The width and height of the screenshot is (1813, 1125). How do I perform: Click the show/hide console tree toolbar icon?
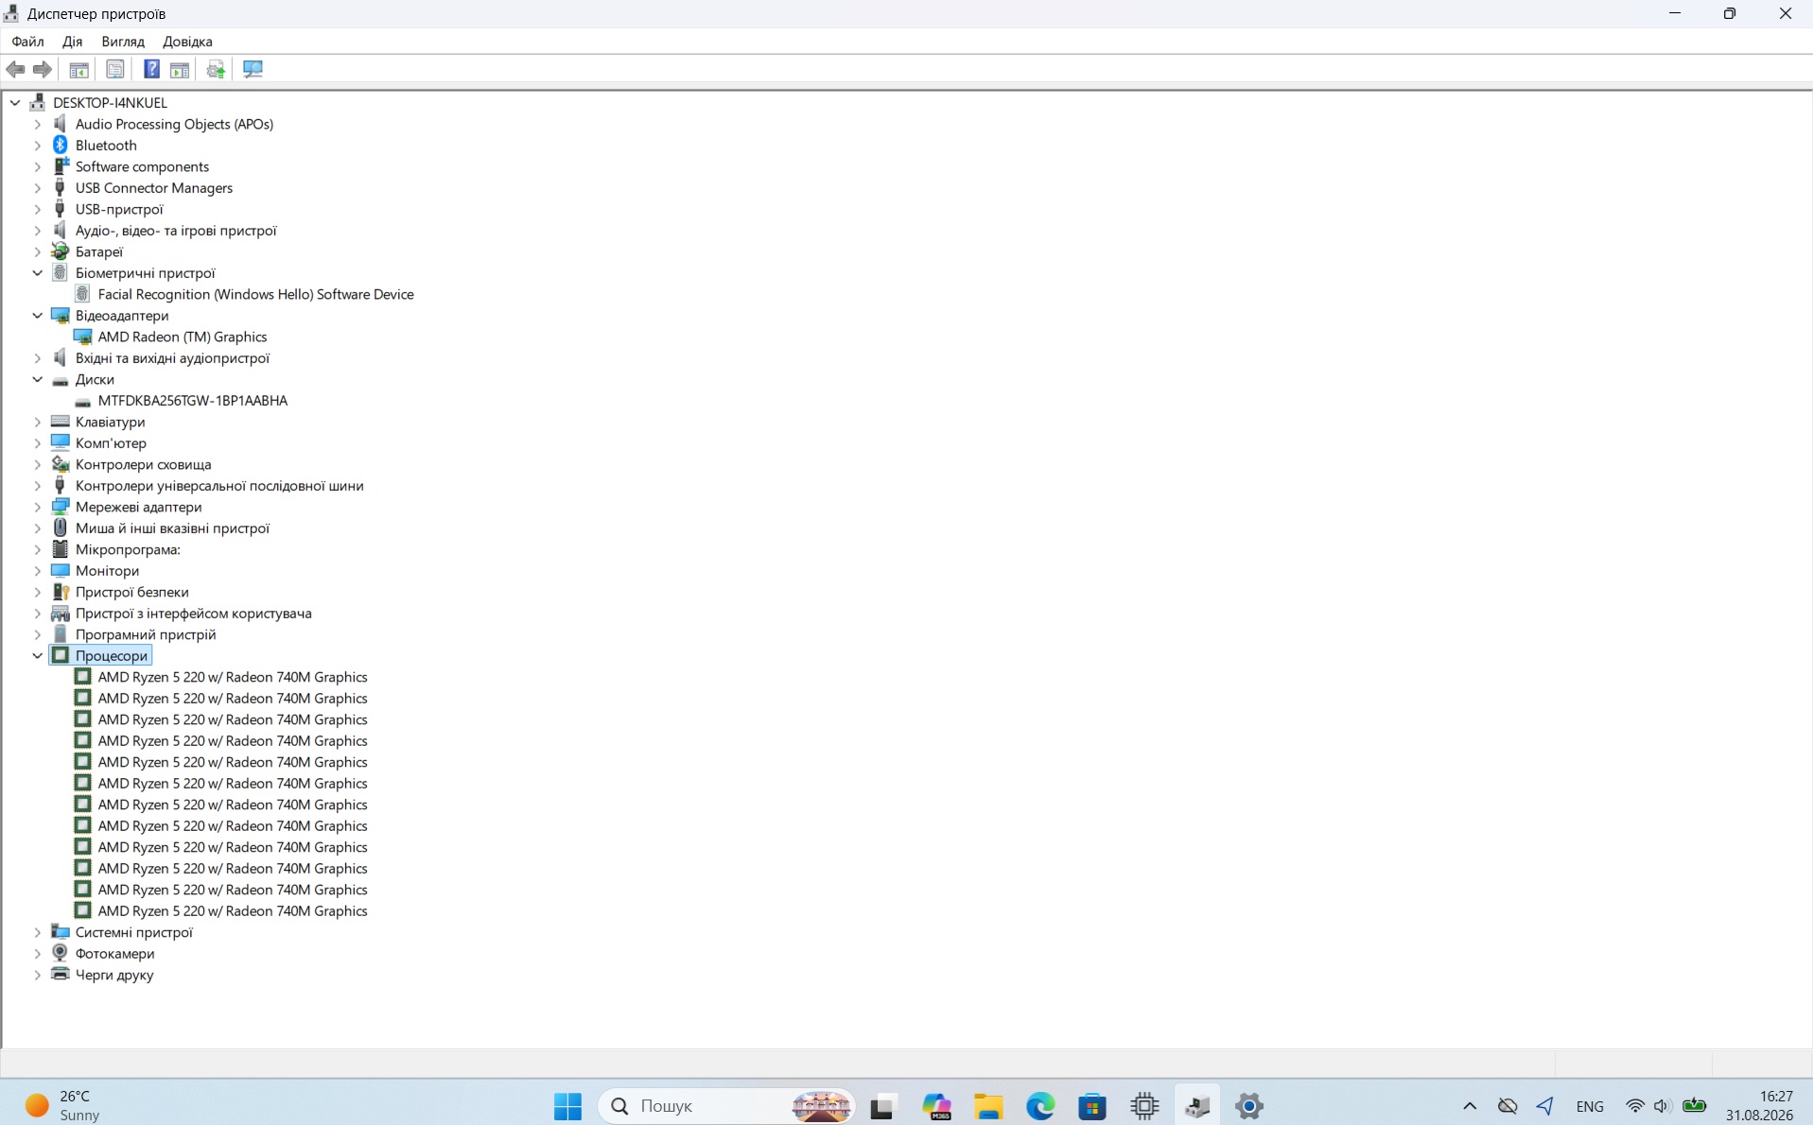[79, 69]
